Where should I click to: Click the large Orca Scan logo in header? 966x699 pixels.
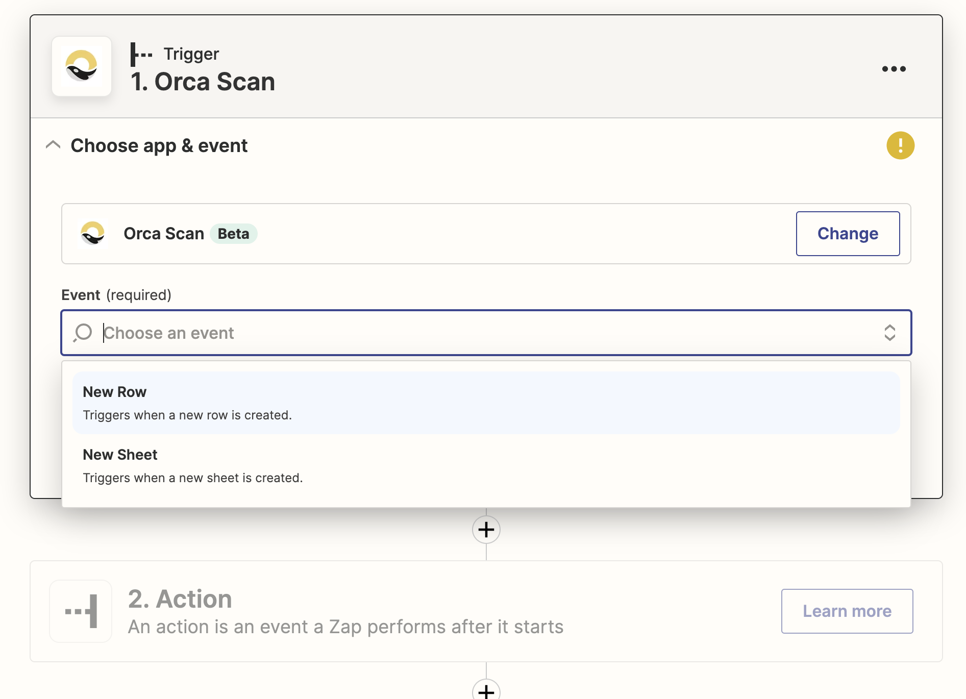click(x=82, y=67)
